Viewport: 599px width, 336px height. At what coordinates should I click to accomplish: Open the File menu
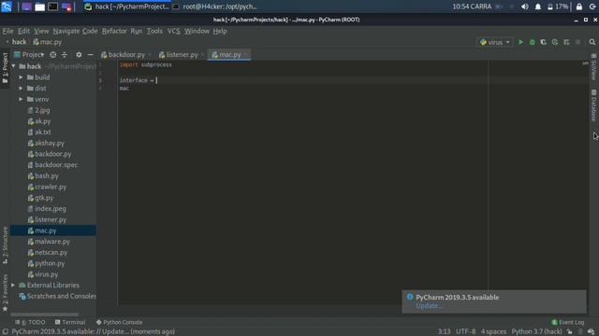click(7, 31)
